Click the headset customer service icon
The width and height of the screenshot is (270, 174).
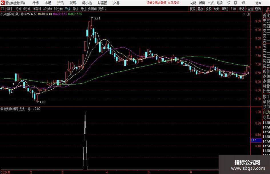229,3
